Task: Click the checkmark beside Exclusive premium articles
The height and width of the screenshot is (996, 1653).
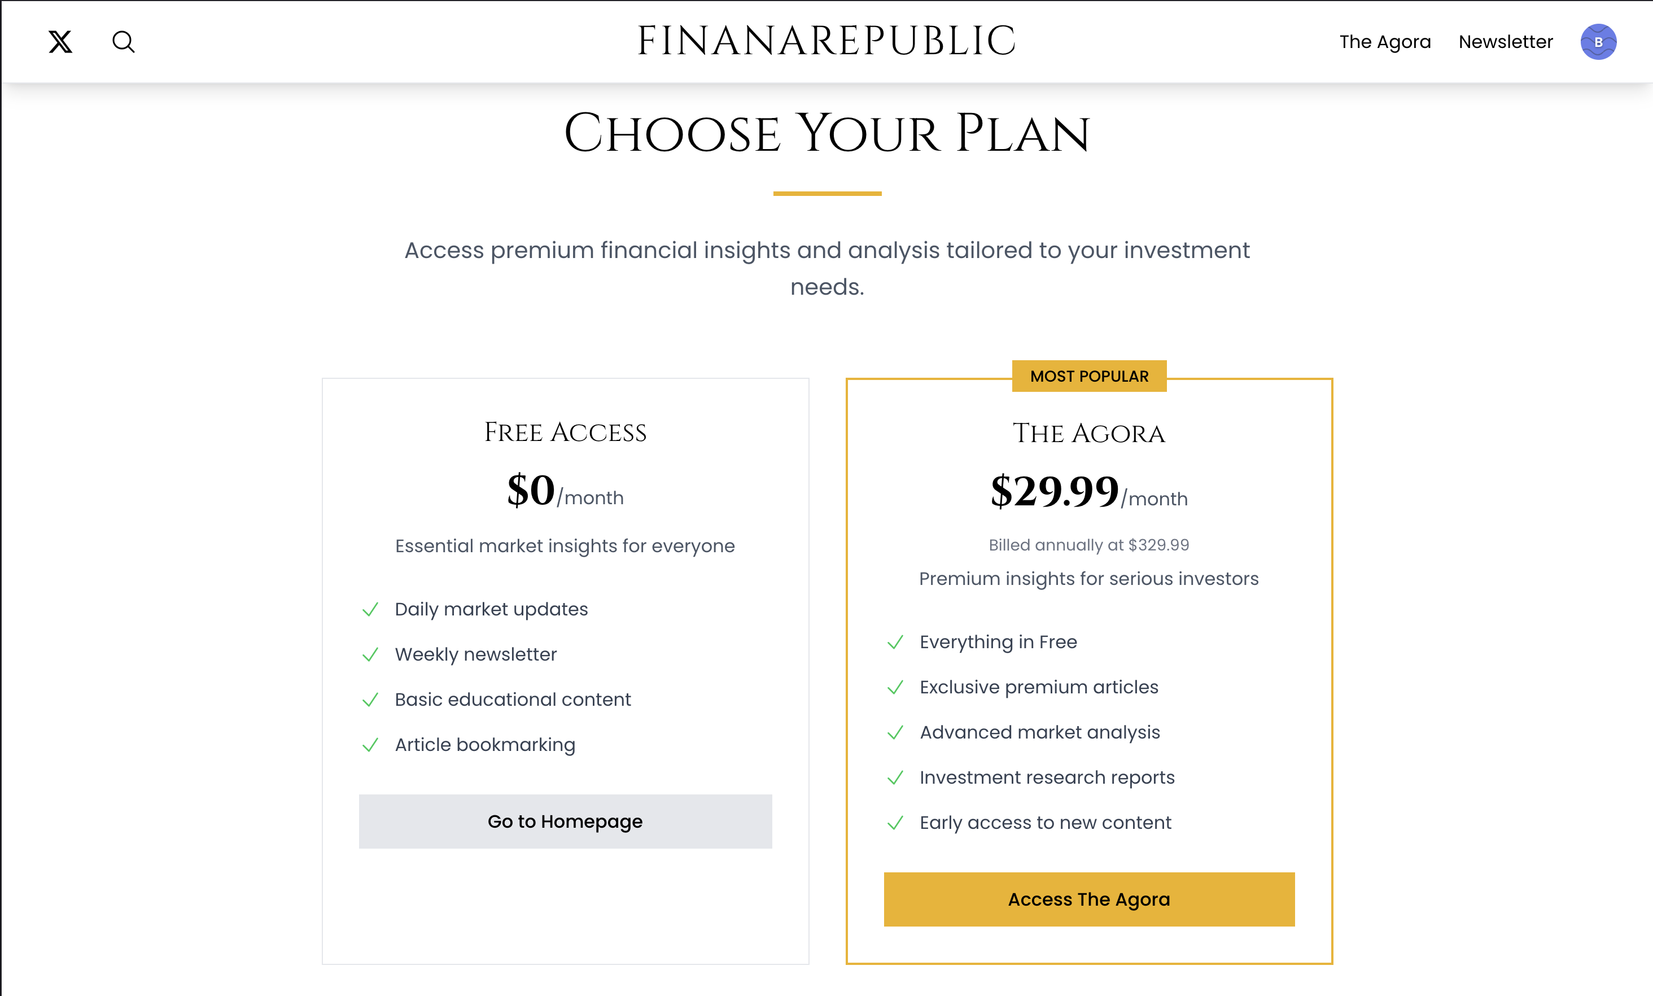Action: 895,687
